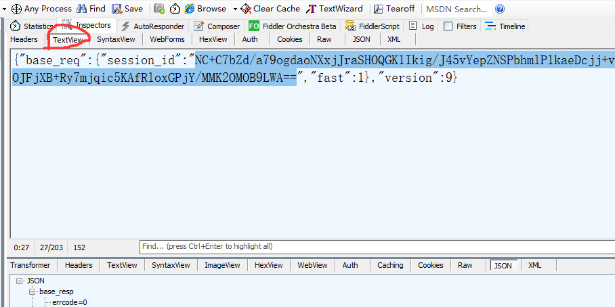Open the AutoResponder tab
Viewport: 615px width, 307px height.
(152, 26)
